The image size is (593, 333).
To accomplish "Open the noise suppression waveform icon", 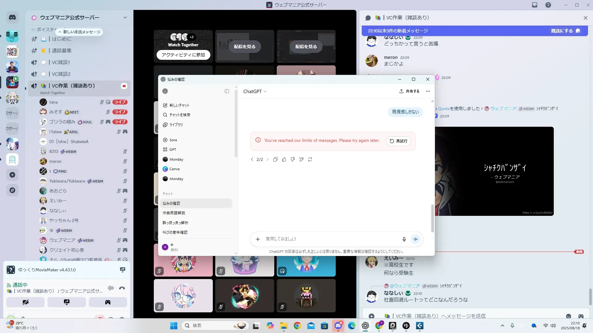I will tap(111, 288).
